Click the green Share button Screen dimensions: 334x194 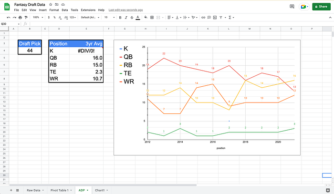321,7
